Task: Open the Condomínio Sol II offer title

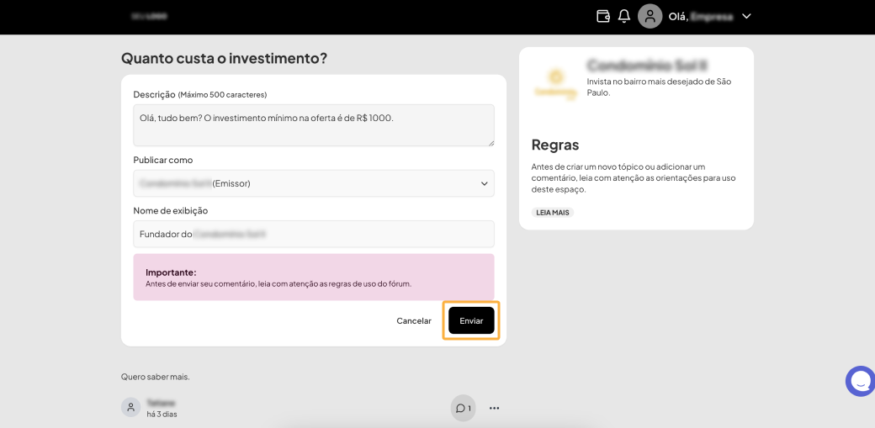Action: tap(645, 65)
